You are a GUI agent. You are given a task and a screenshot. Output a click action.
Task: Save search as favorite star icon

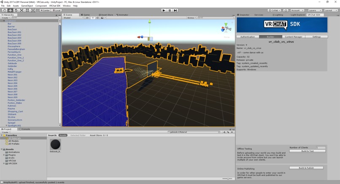pos(232,132)
